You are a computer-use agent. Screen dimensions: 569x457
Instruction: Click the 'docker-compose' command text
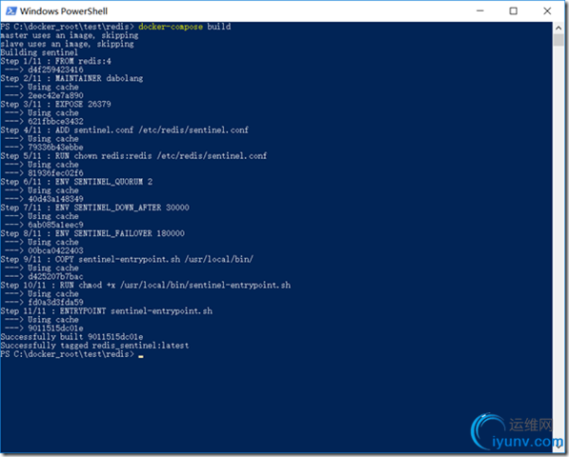point(171,27)
